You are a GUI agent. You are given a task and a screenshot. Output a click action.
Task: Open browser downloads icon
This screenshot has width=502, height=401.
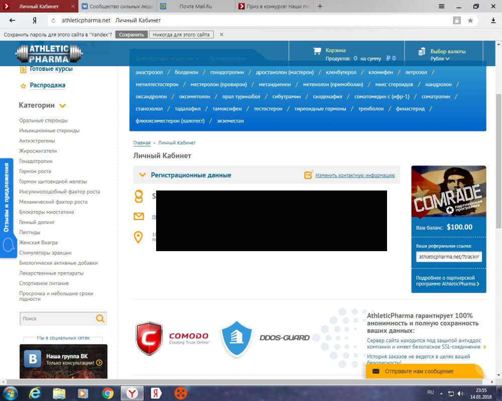click(x=493, y=21)
